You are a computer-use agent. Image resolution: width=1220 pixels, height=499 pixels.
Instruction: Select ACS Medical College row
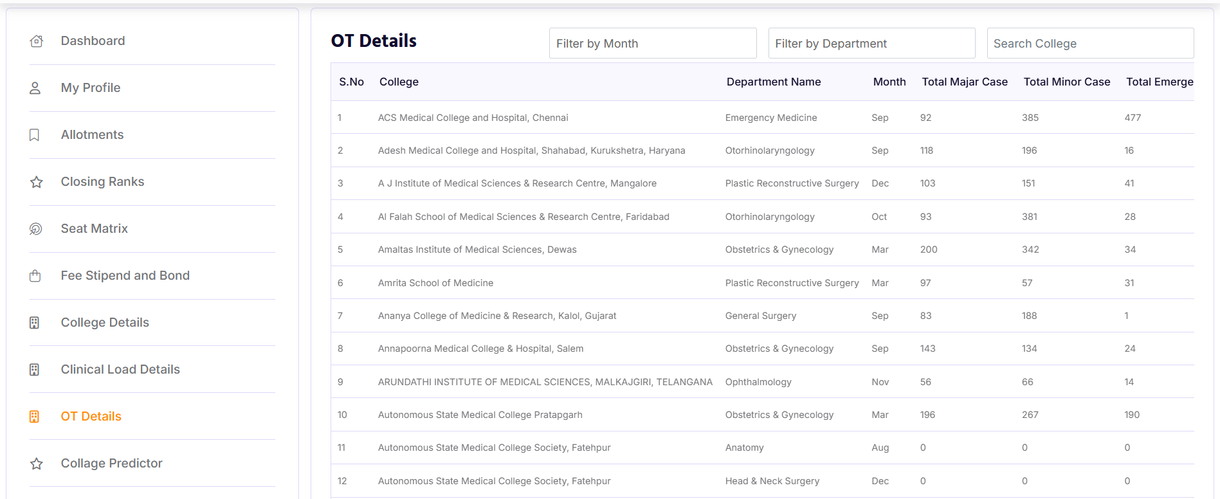pyautogui.click(x=473, y=118)
